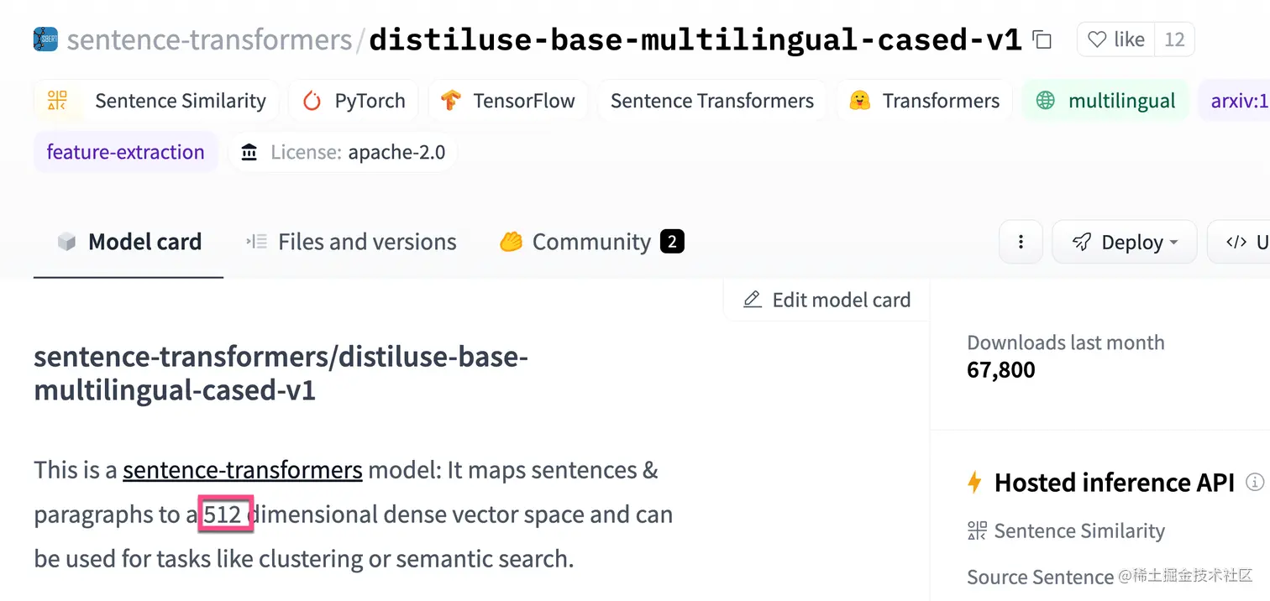Screen dimensions: 1270x601
Task: Click the sentence-transformers organization avatar icon
Action: (45, 39)
